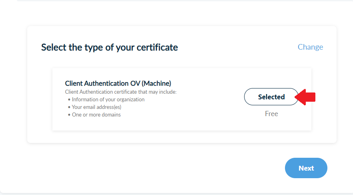This screenshot has height=195, width=353.
Task: Proceed with the blue Next button
Action: [306, 168]
